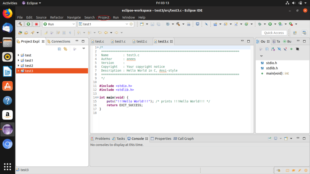The image size is (310, 174).
Task: Switch to the Call Graph tab
Action: [x=184, y=139]
